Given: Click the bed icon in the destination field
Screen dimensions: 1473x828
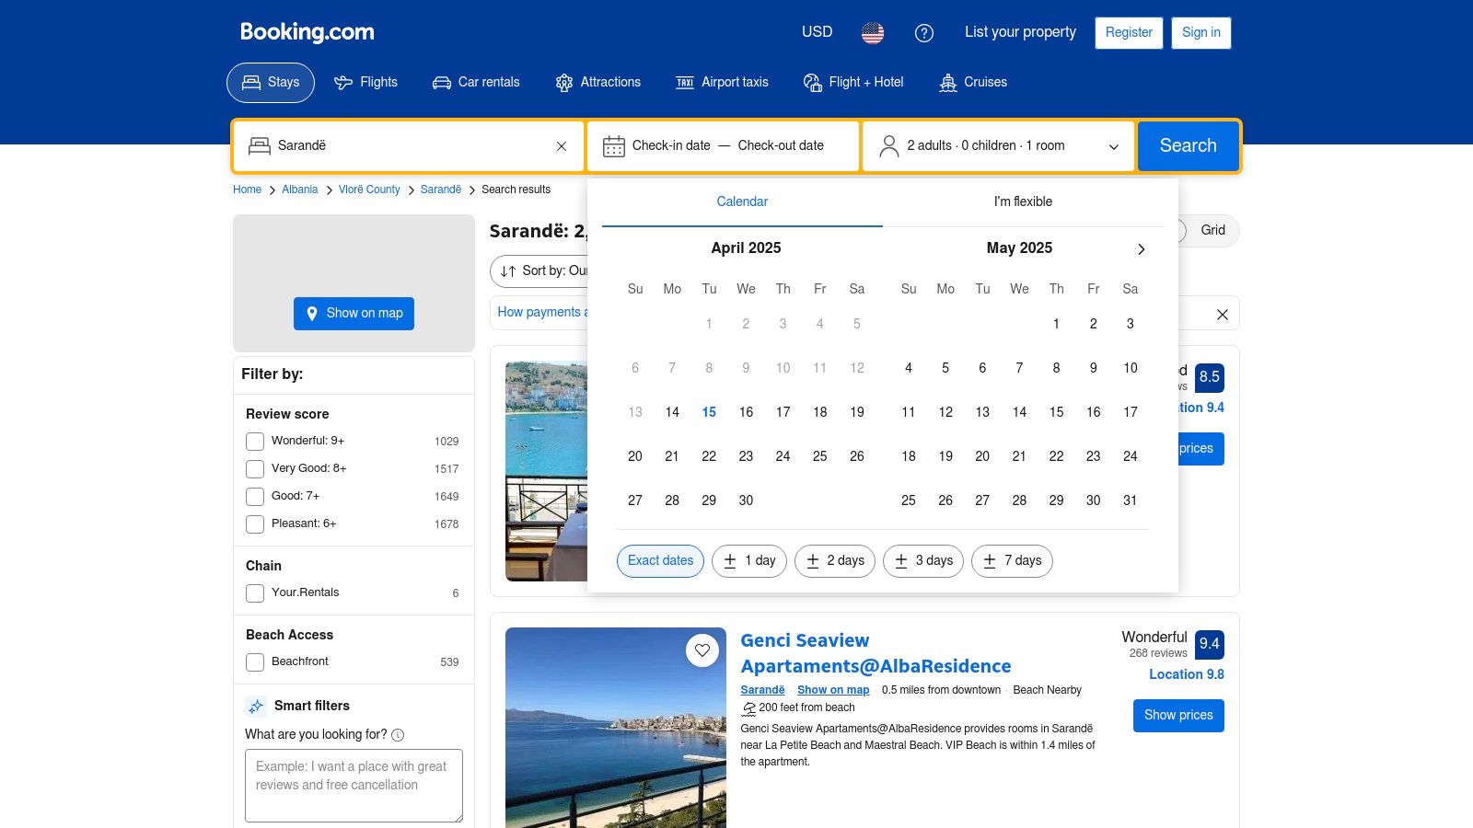Looking at the screenshot, I should [x=260, y=146].
